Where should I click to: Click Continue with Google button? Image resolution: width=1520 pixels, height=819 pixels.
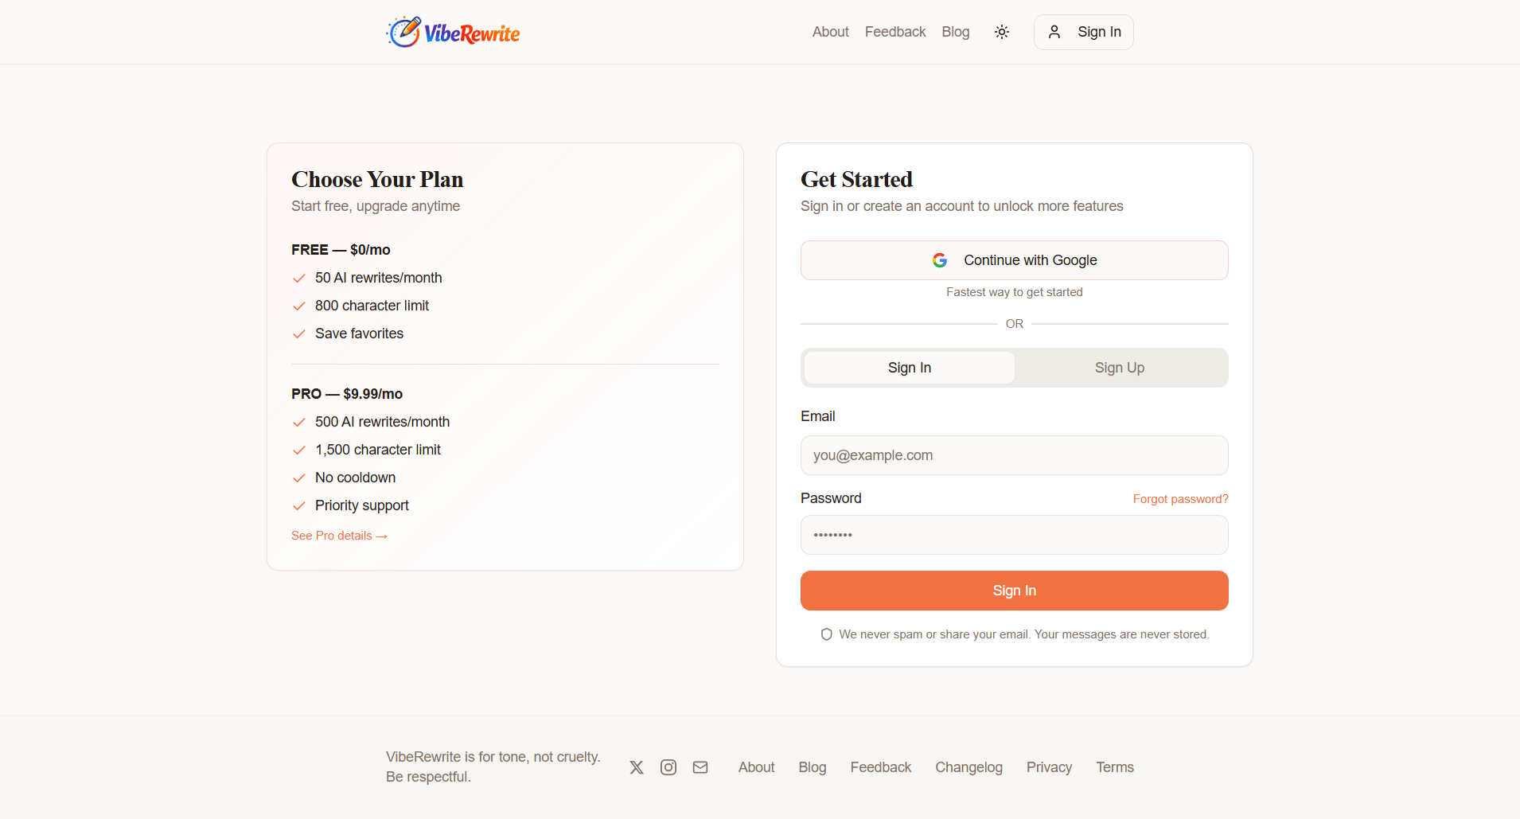pos(1015,260)
